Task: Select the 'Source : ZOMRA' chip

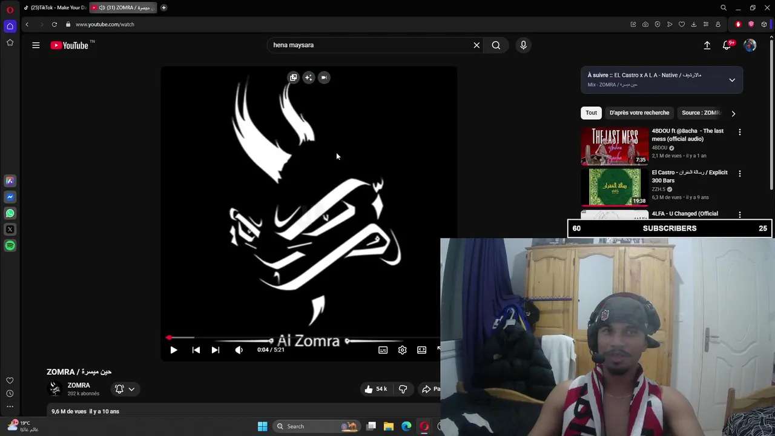Action: [x=701, y=113]
